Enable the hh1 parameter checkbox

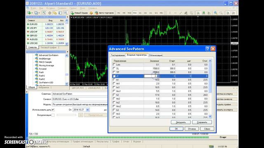pos(114,83)
